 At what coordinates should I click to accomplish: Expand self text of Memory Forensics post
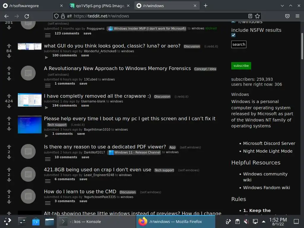tap(48, 85)
